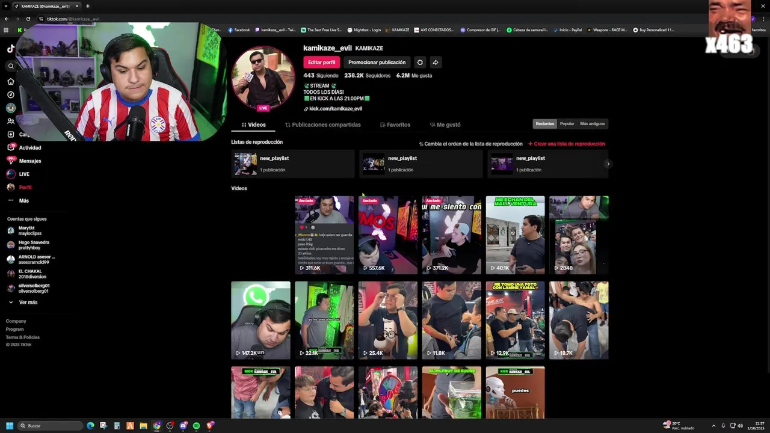Screen dimensions: 770x433
Task: Open followed account ARNOLD asesor
Action: (x=30, y=259)
